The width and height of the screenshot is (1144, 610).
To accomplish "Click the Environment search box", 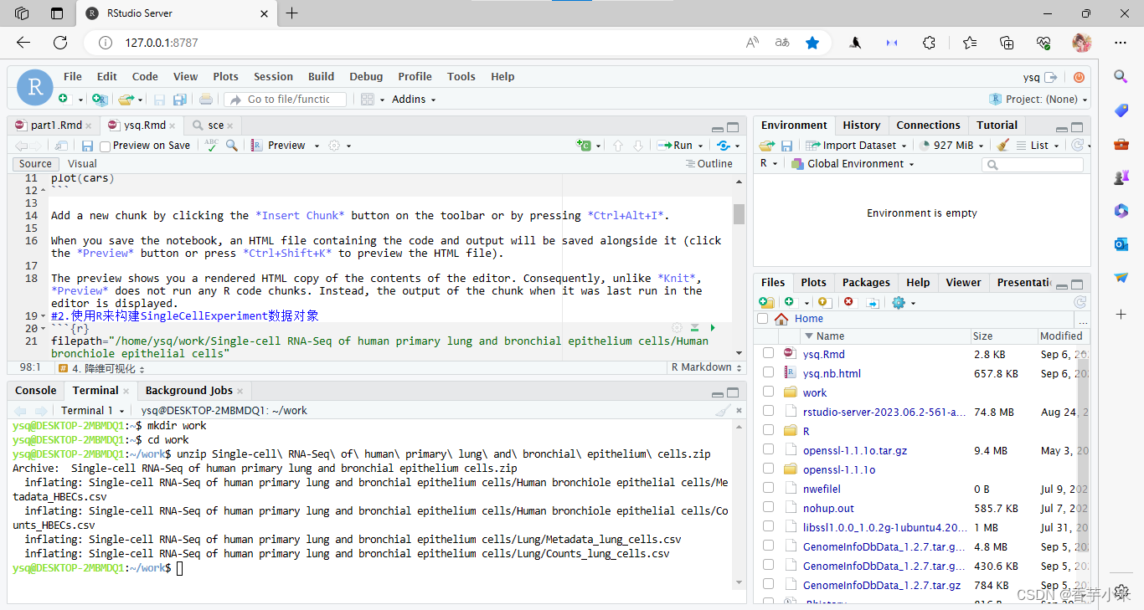I will click(1033, 164).
